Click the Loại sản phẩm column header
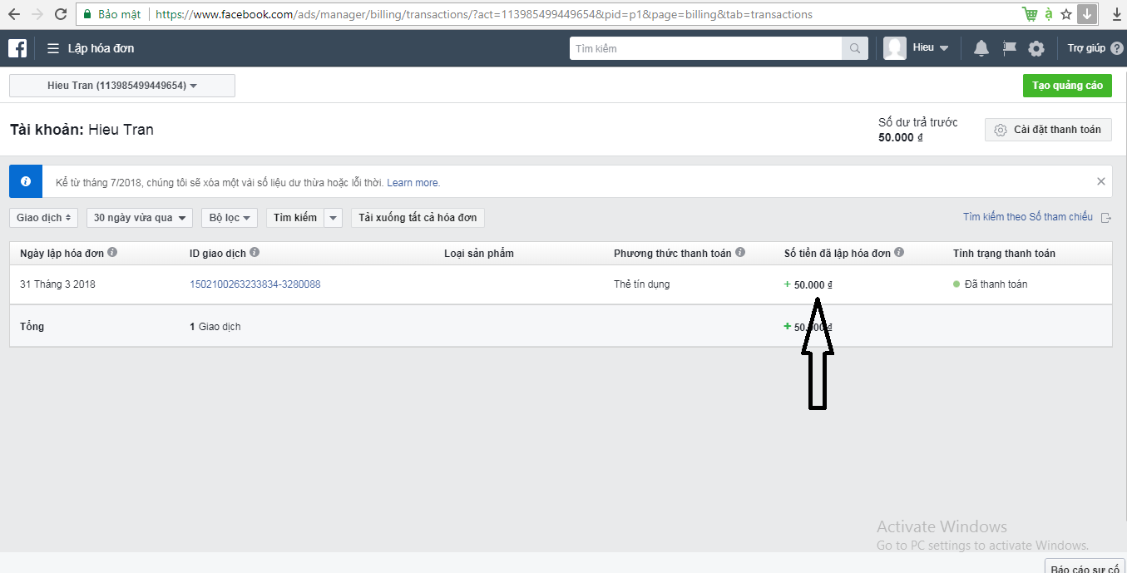Image resolution: width=1127 pixels, height=573 pixels. [x=479, y=253]
